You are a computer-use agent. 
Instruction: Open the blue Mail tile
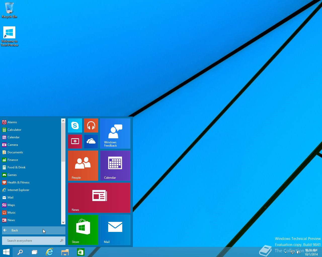(115, 230)
